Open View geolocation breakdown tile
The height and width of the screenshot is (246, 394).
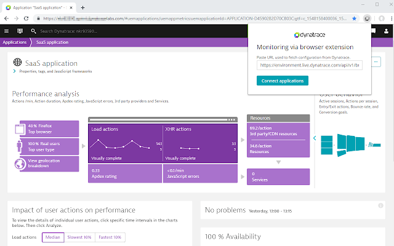point(49,164)
